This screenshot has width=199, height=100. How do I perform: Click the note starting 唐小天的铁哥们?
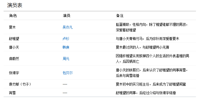[152, 73]
